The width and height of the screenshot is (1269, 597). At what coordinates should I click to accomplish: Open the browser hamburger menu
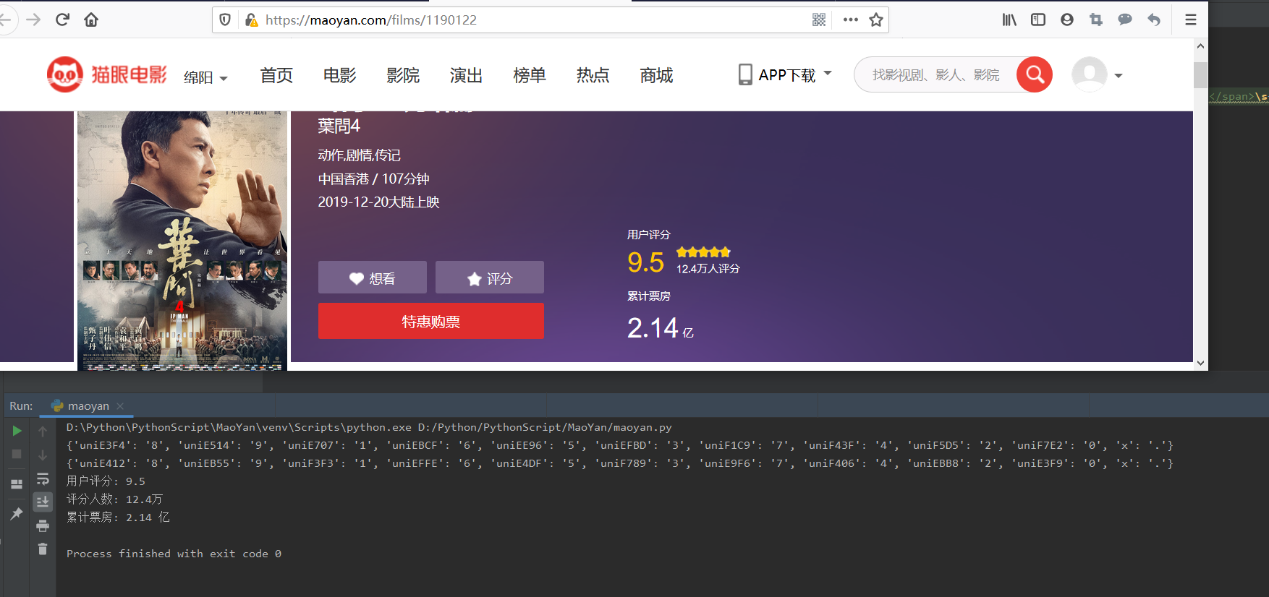point(1190,20)
